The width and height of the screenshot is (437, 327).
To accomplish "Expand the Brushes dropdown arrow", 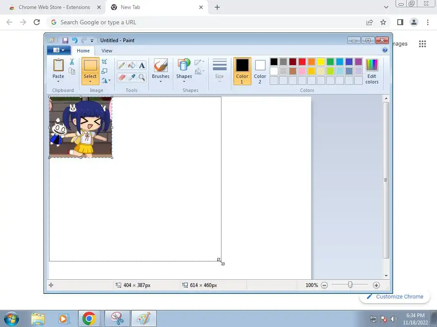I will click(x=160, y=82).
